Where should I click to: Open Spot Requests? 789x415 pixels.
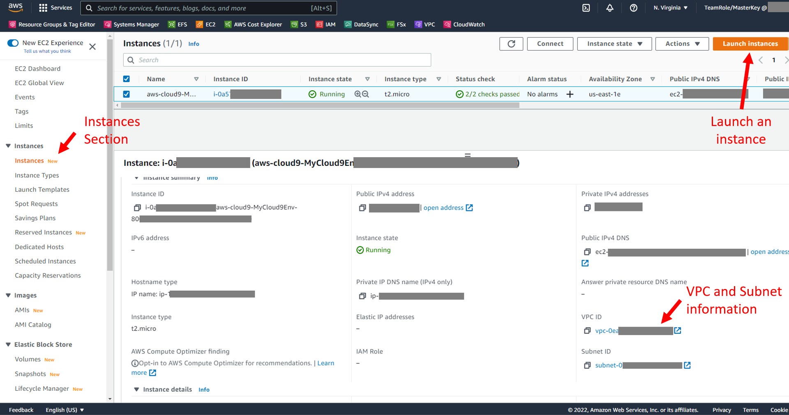(36, 204)
